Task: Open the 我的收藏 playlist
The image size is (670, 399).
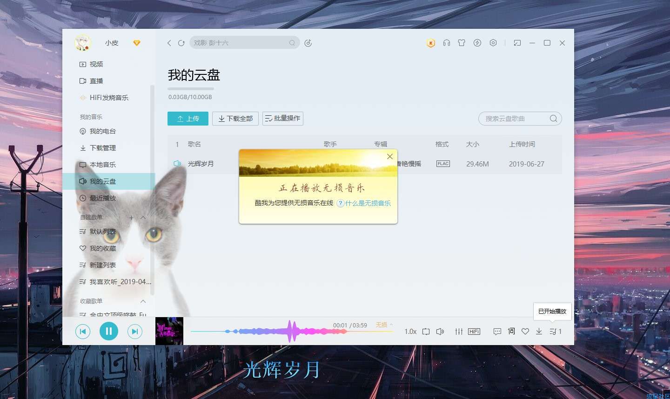Action: pyautogui.click(x=103, y=248)
